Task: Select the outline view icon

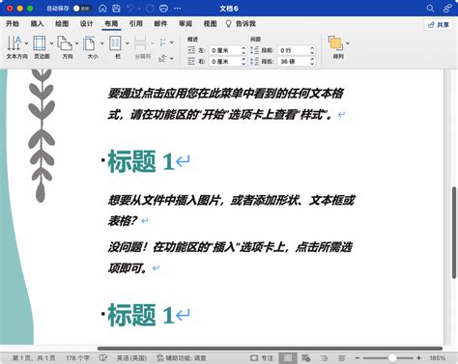Action: coord(325,358)
